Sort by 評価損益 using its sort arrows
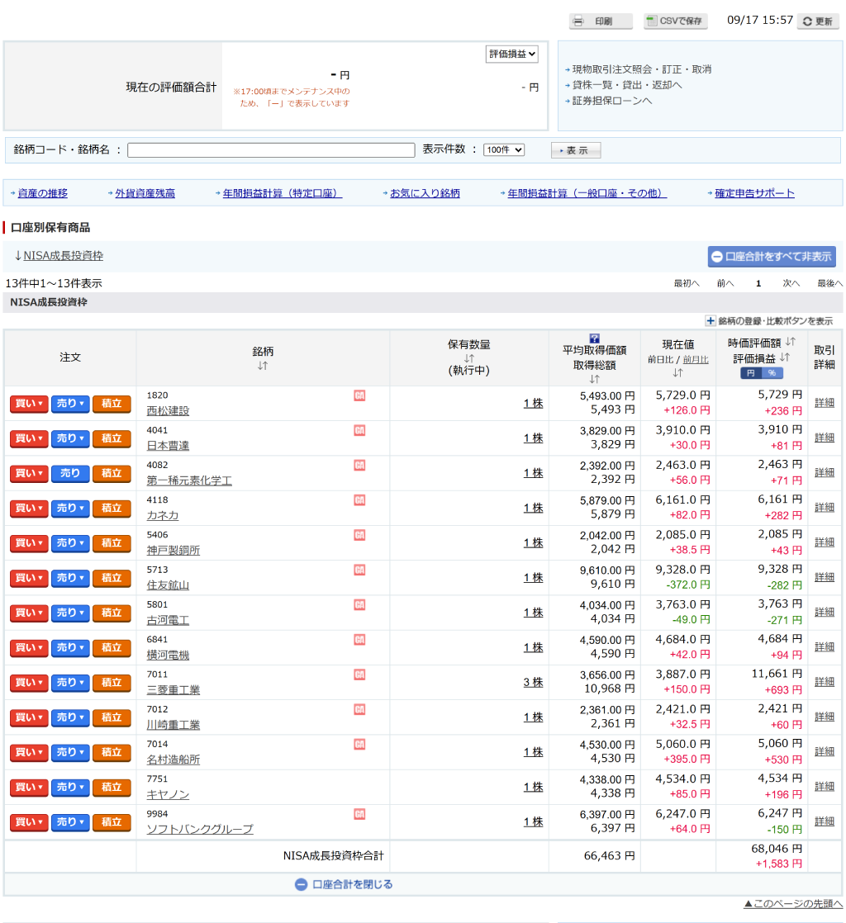 point(785,357)
